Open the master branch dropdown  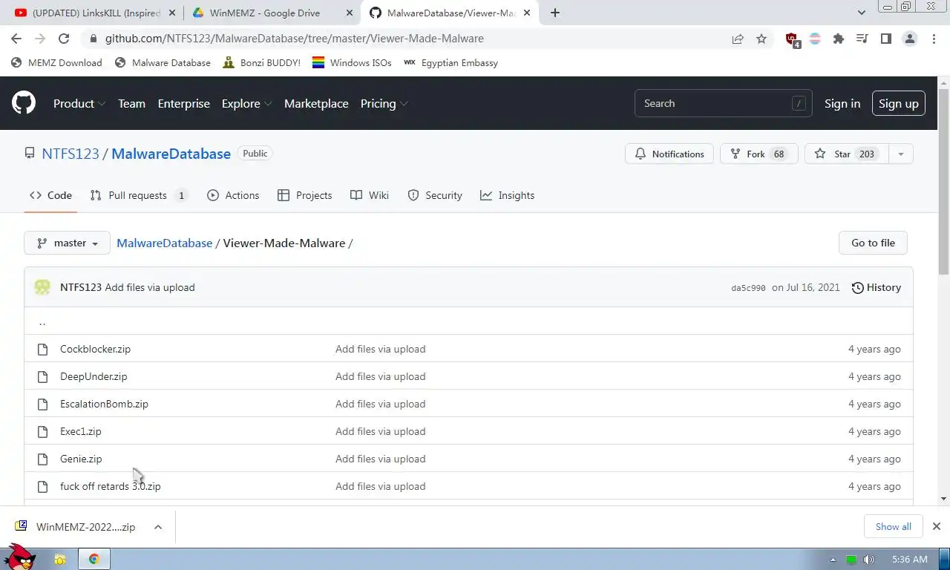tap(67, 243)
